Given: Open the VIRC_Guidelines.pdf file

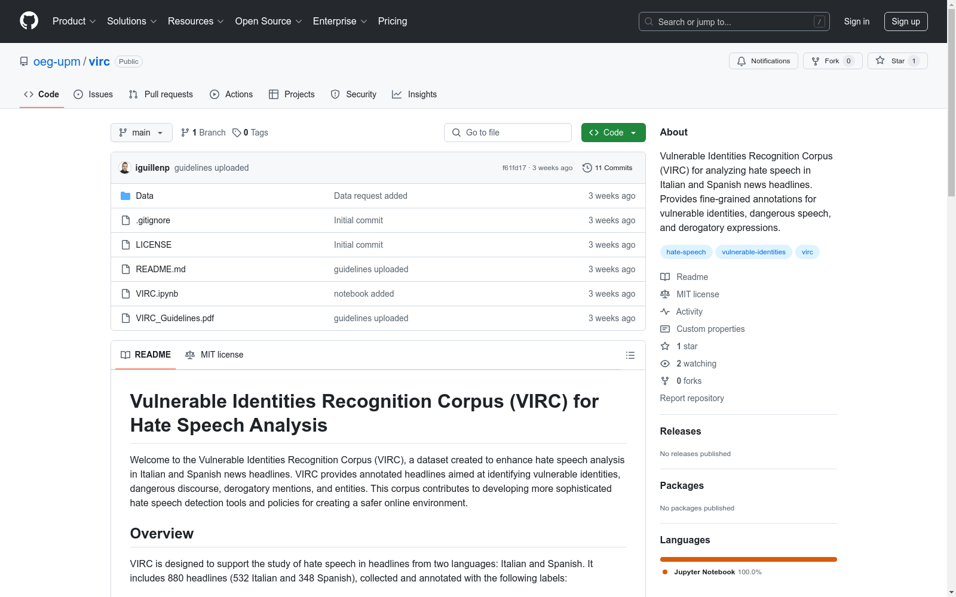Looking at the screenshot, I should [x=175, y=318].
